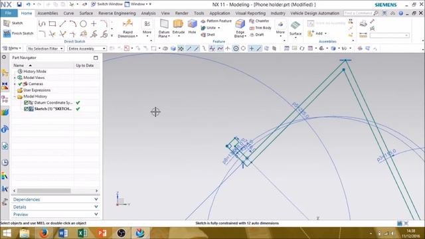Expand the Preview section
Viewport: 425px width, 239px height.
click(55, 214)
